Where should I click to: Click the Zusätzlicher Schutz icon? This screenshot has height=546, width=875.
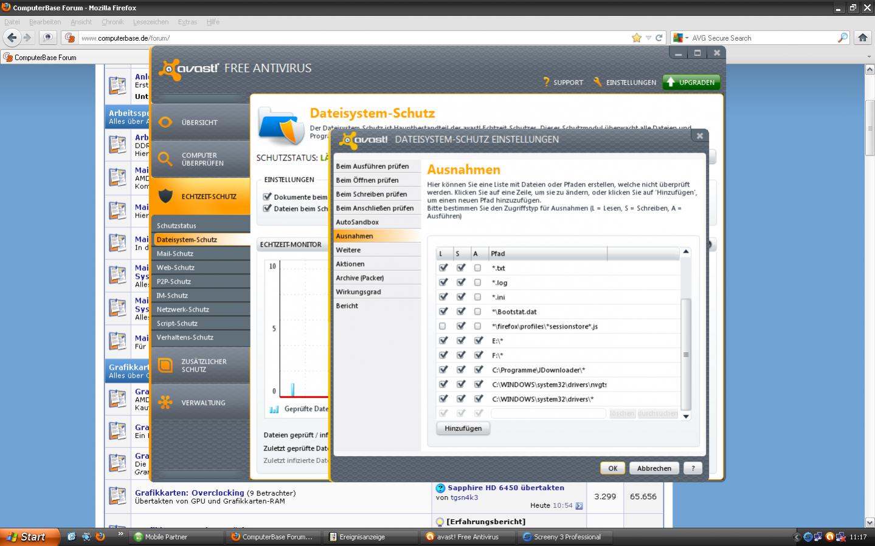(165, 365)
